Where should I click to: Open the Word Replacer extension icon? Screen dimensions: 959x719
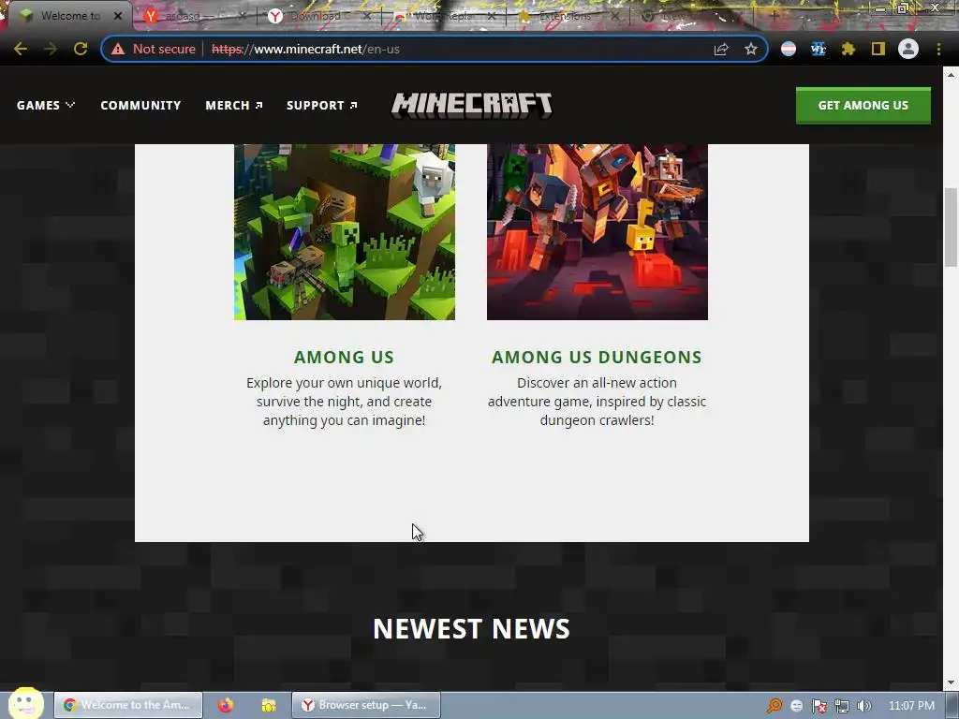click(819, 49)
